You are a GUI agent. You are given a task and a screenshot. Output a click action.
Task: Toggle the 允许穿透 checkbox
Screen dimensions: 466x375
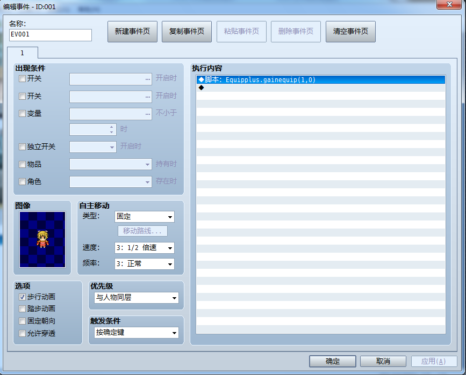[22, 334]
